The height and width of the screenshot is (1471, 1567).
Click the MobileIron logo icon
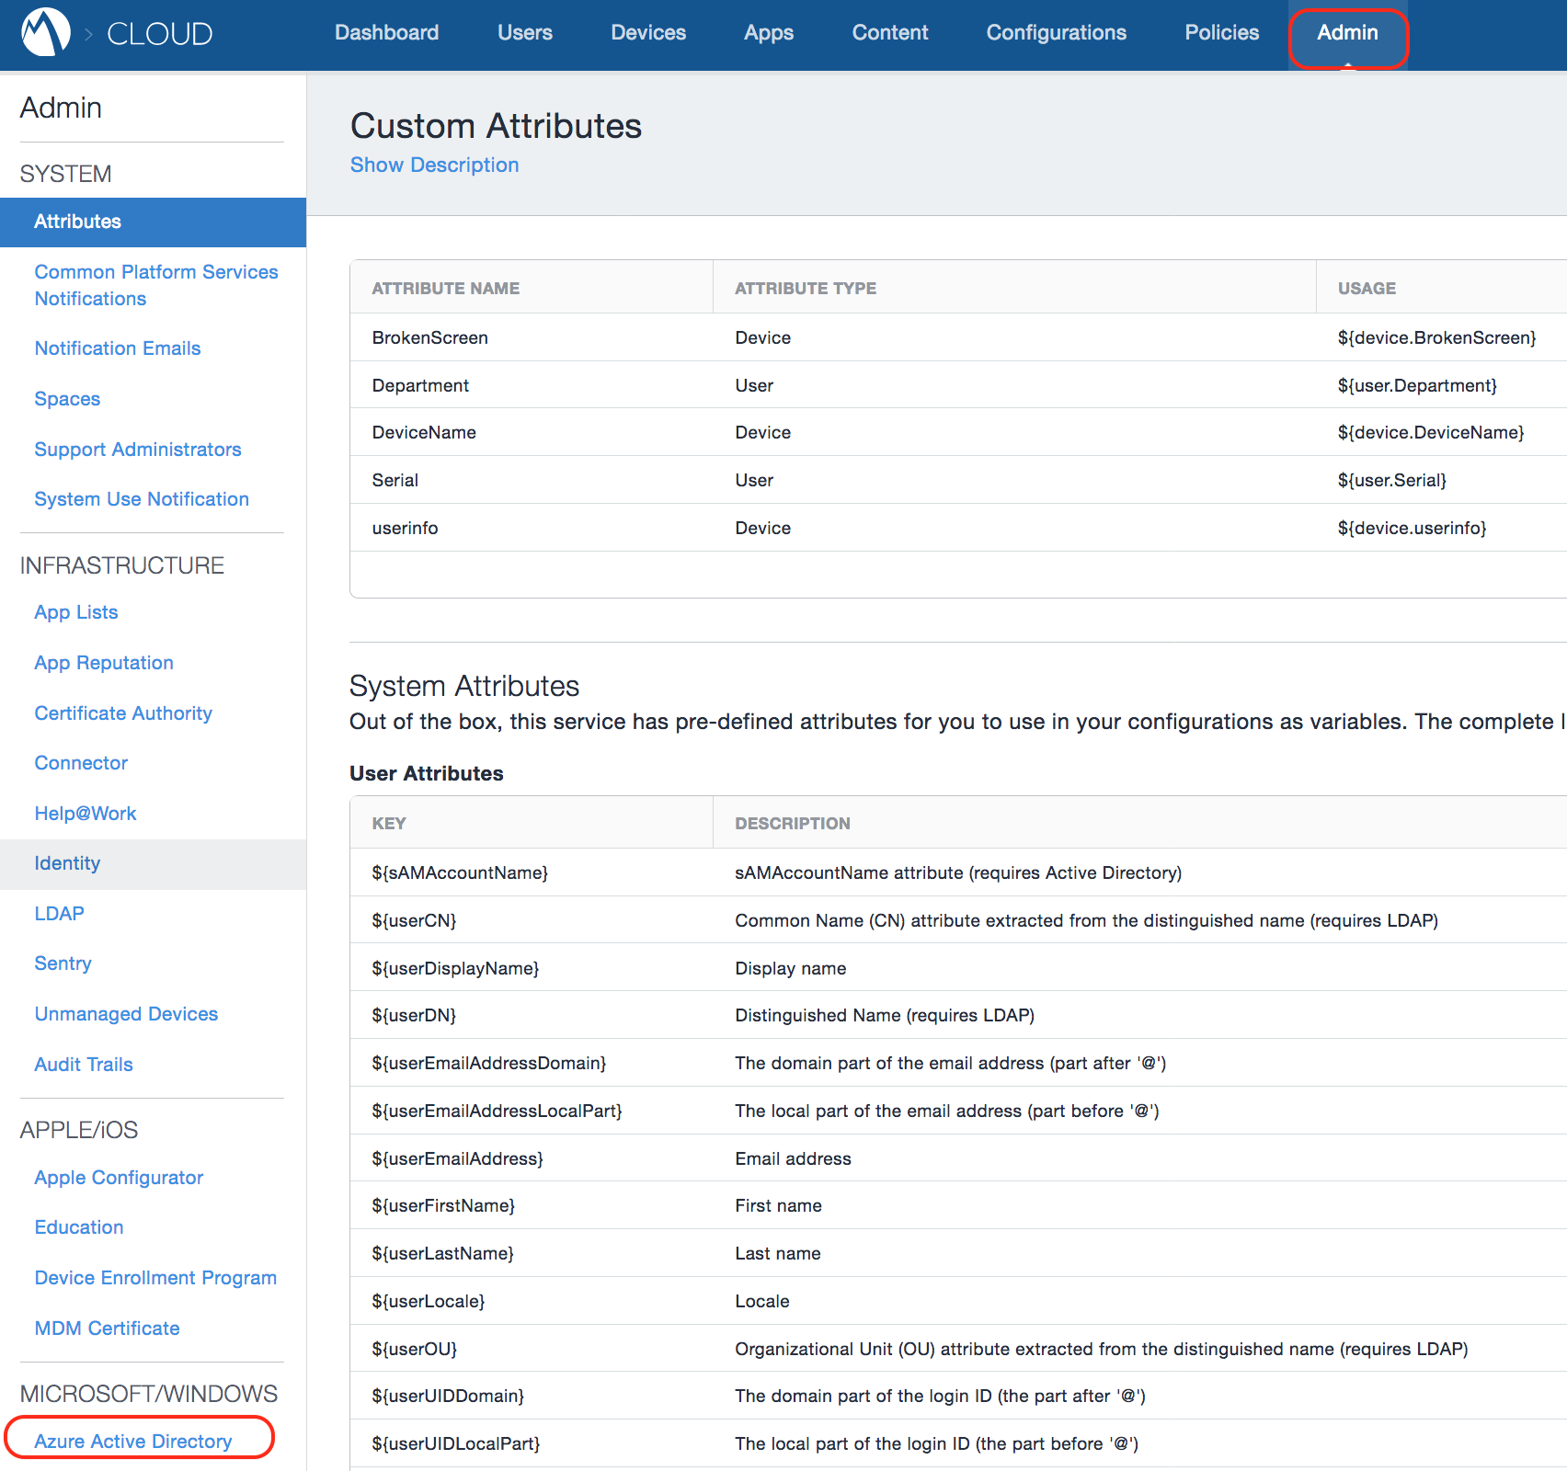coord(46,33)
